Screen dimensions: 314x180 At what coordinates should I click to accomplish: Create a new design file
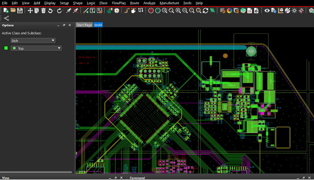(x=6, y=10)
